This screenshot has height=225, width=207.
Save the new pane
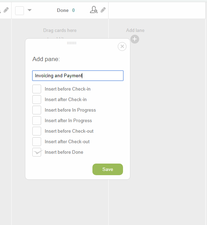pos(108,169)
